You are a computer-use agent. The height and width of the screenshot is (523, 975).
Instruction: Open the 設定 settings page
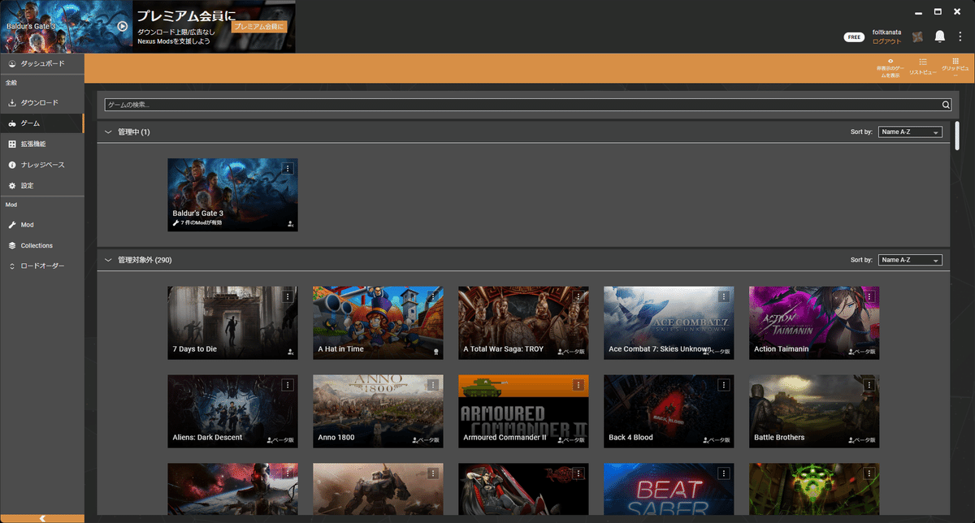click(x=41, y=186)
